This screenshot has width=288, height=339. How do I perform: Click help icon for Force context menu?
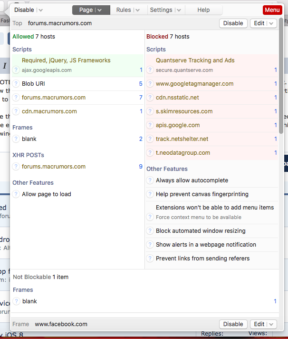point(150,217)
